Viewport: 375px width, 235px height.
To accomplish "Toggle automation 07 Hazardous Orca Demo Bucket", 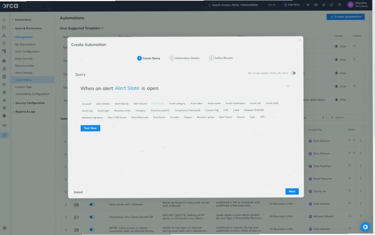I will coord(92,217).
